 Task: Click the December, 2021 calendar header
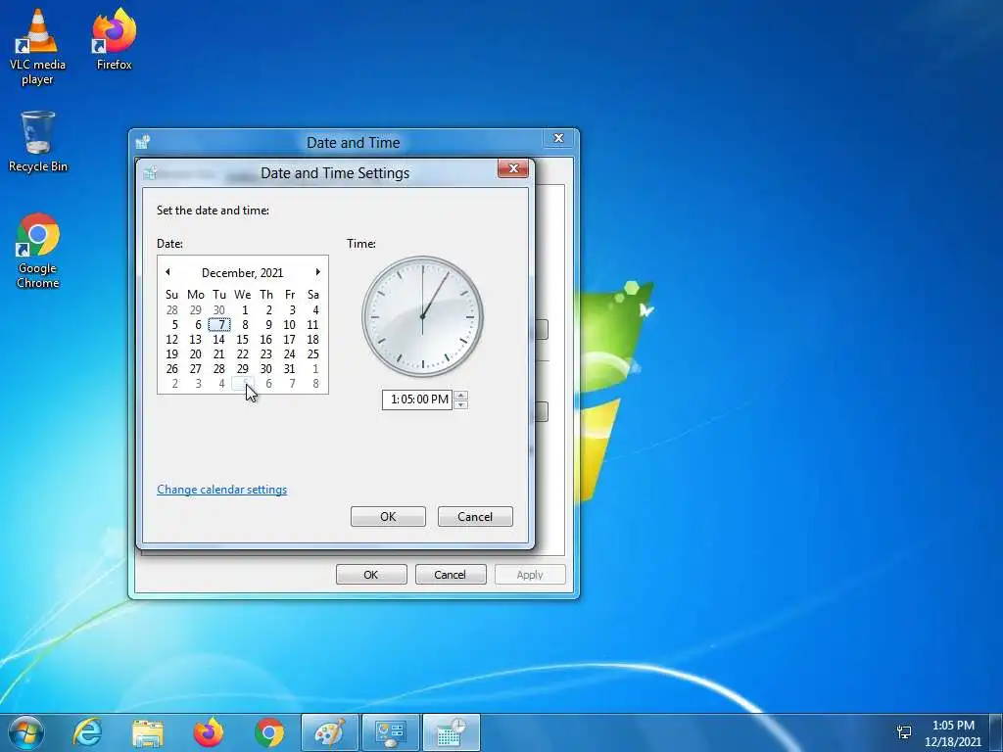(x=243, y=272)
